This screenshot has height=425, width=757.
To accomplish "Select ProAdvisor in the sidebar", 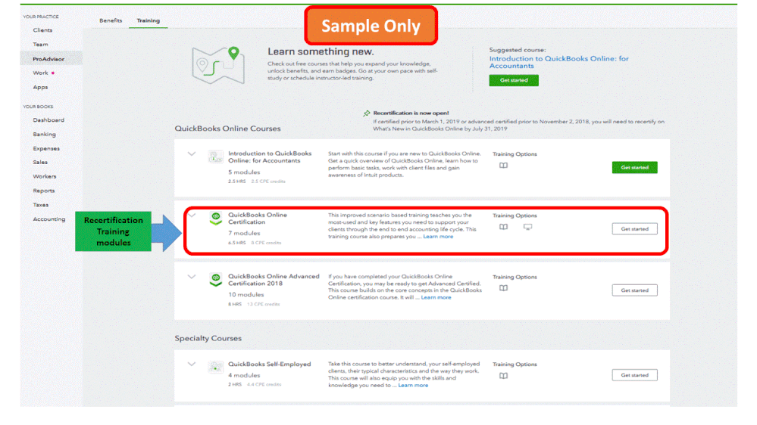I will tap(48, 59).
